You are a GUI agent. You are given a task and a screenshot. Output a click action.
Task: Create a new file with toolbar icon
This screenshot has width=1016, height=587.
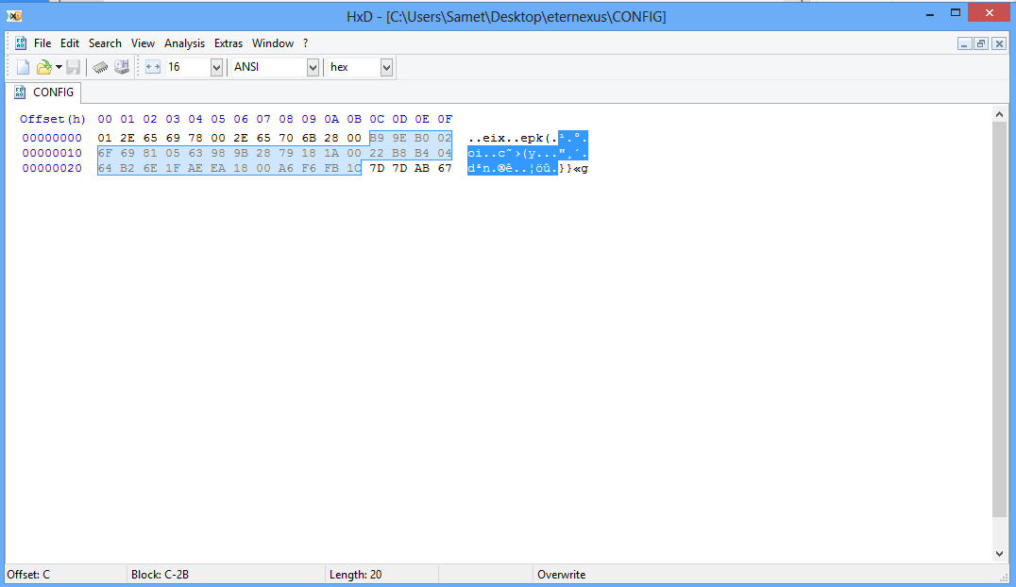tap(23, 67)
